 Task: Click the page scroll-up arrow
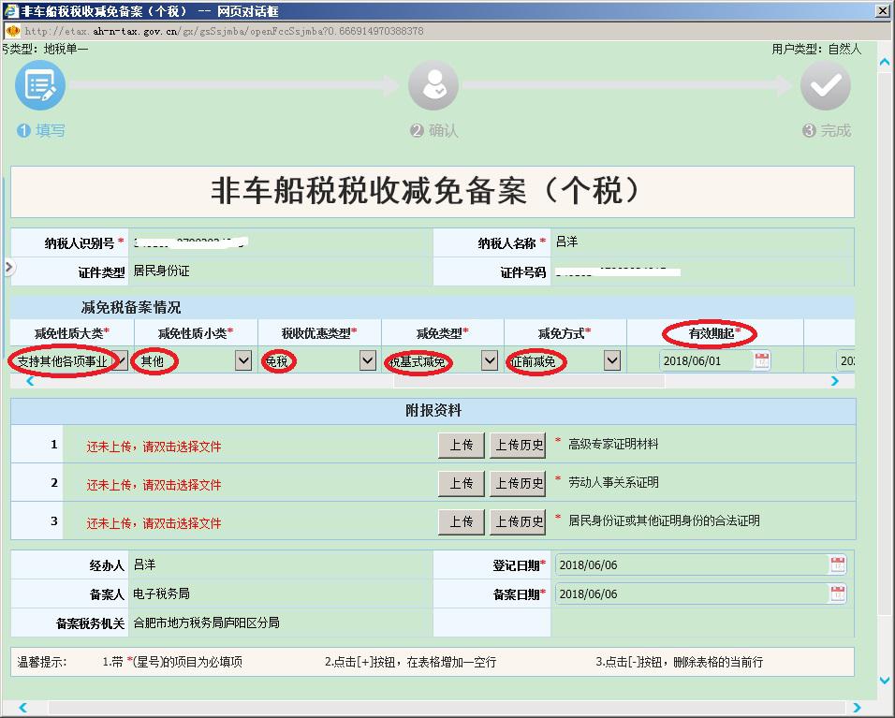click(885, 62)
